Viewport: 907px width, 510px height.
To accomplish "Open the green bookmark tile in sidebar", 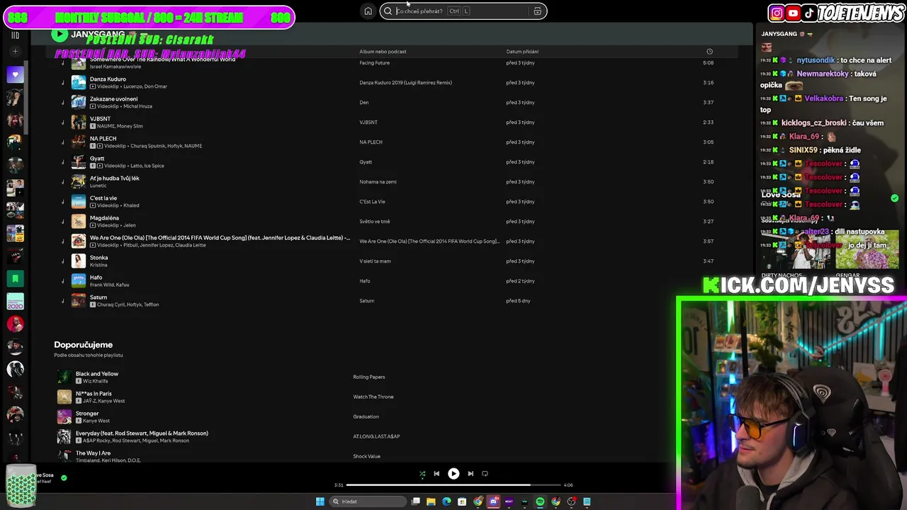I will coord(15,278).
